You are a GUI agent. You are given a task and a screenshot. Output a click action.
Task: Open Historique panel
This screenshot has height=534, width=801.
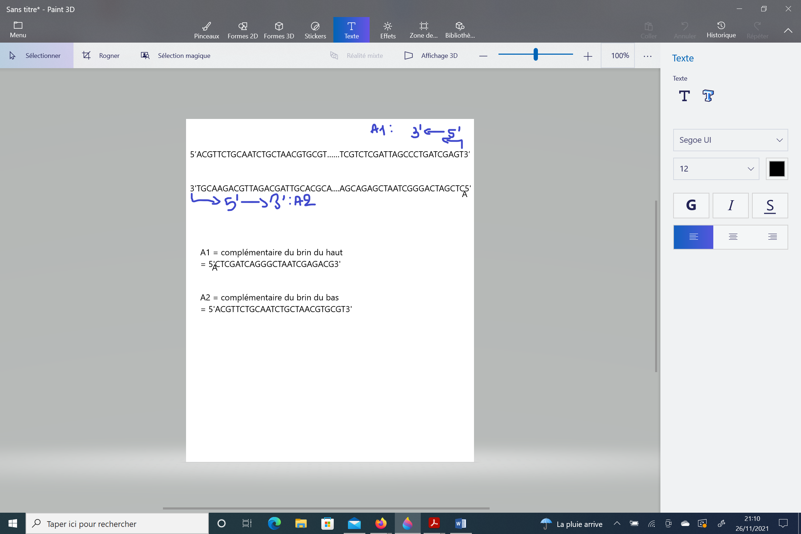pos(721,30)
